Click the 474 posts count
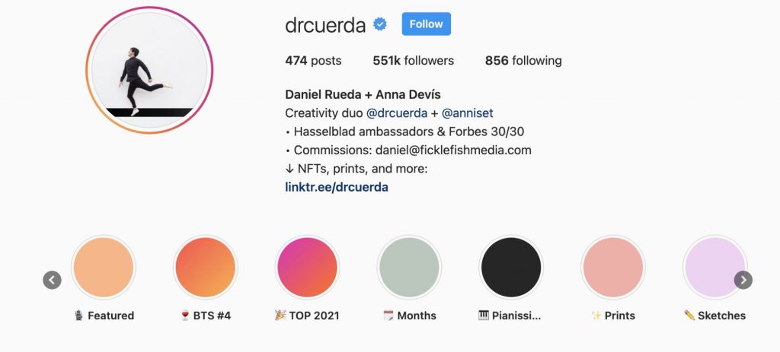 point(313,61)
